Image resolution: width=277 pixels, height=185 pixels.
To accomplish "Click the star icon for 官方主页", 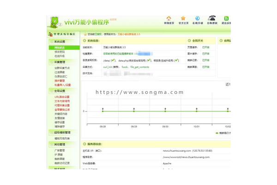I will click(x=183, y=18).
